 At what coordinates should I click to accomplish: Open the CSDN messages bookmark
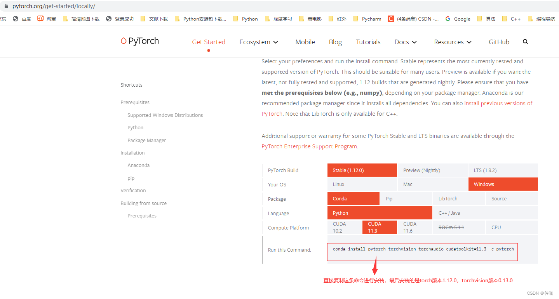click(x=413, y=19)
